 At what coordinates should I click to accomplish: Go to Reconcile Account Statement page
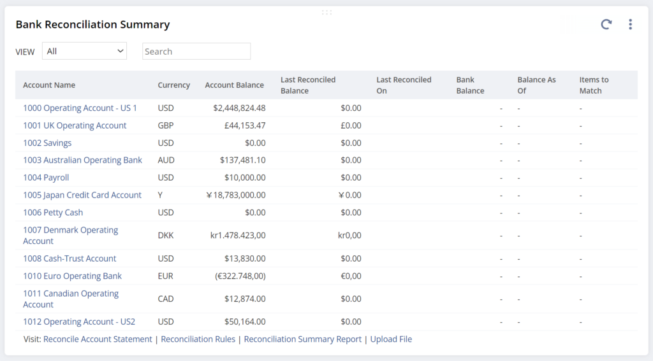pos(98,339)
